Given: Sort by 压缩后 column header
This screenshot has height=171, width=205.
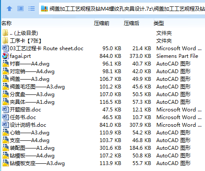Looking at the screenshot, I should pos(132,23).
